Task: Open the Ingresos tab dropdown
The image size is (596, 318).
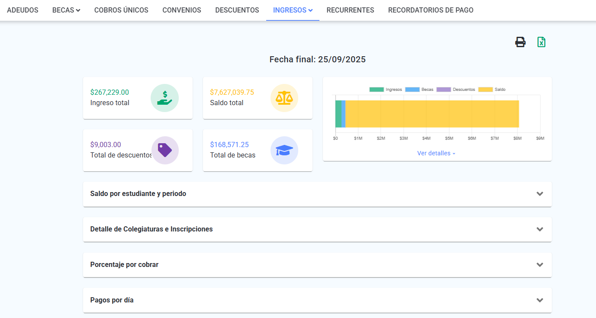Action: (x=293, y=10)
